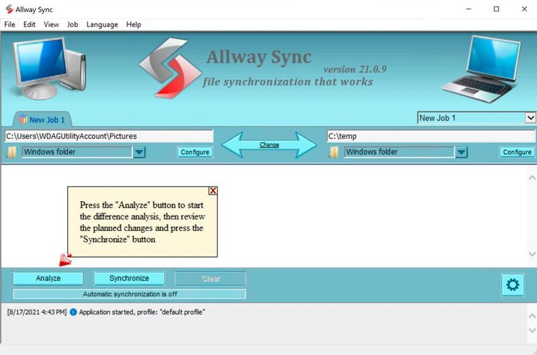
Task: Click the version 21.0.9 text
Action: 355,70
